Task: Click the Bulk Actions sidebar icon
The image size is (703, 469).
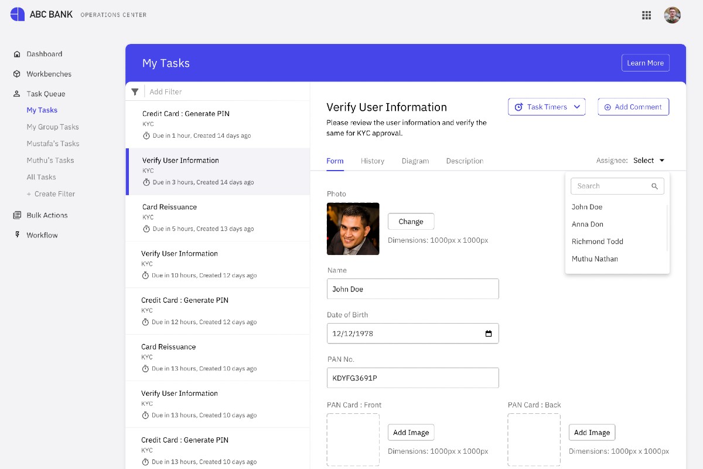Action: 17,215
